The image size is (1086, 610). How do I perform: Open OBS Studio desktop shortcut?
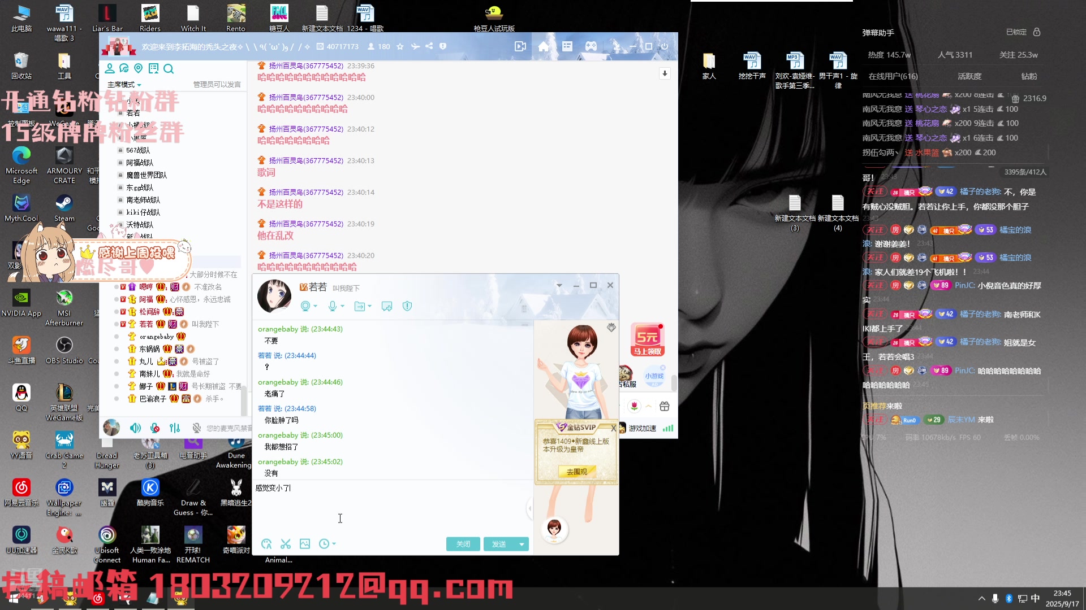pyautogui.click(x=64, y=350)
